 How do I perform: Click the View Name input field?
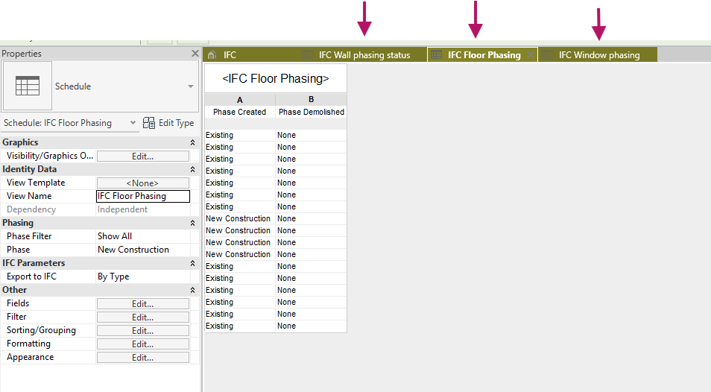[142, 197]
